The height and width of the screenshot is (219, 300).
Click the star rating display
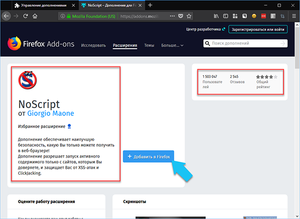click(x=267, y=77)
